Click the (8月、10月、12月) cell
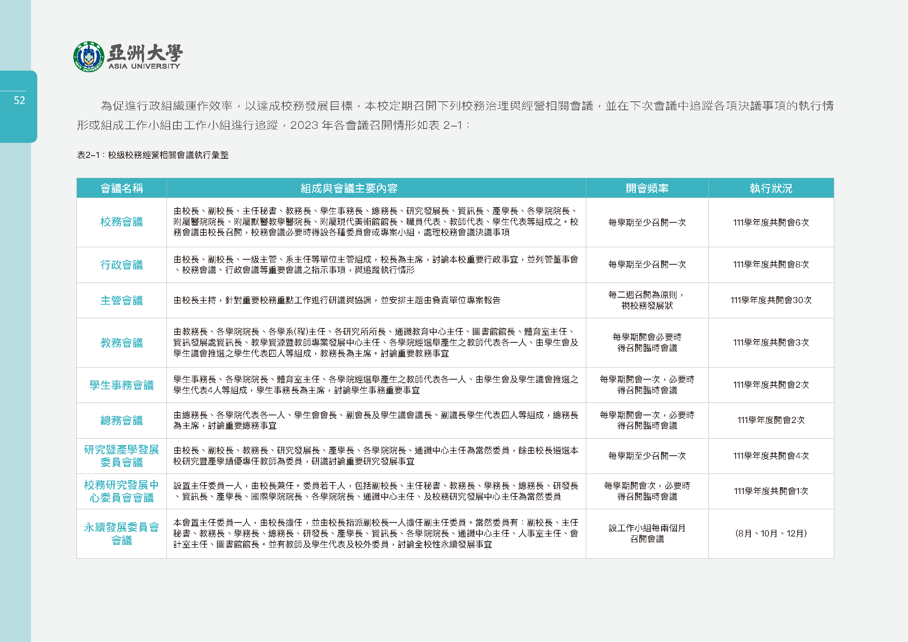This screenshot has height=642, width=908. (x=771, y=533)
